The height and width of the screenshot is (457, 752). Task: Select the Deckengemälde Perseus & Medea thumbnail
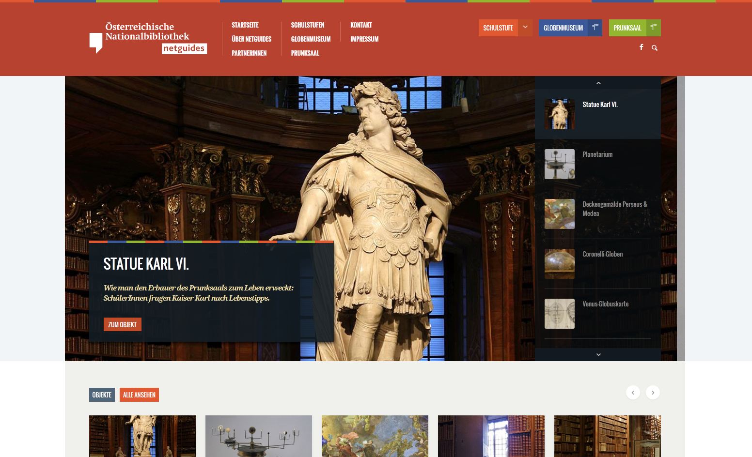[560, 214]
